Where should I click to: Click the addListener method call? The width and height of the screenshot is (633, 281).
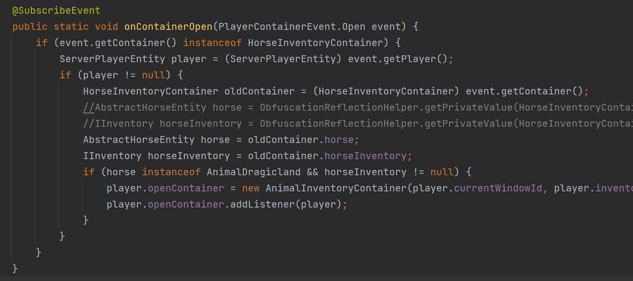260,204
